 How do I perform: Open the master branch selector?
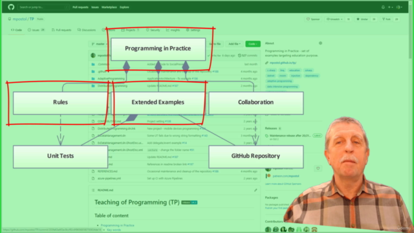(99, 44)
